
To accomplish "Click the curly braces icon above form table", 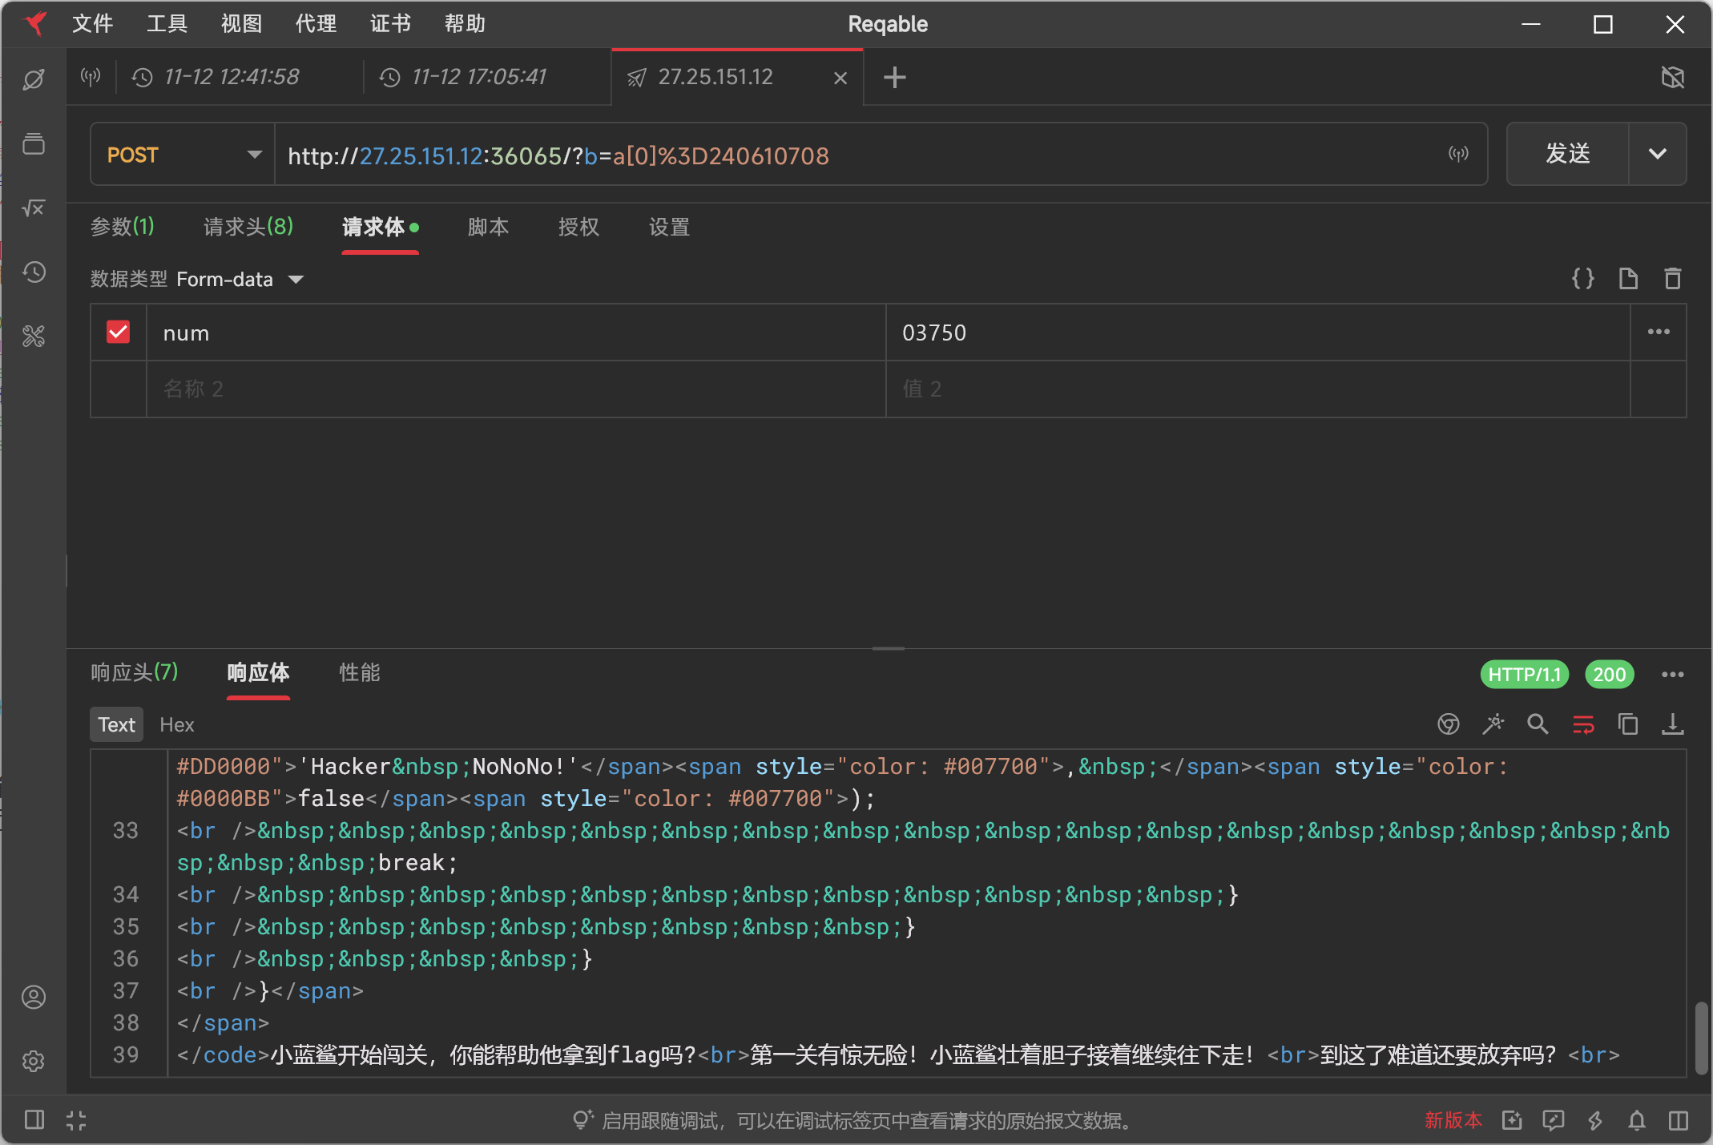I will pyautogui.click(x=1582, y=279).
